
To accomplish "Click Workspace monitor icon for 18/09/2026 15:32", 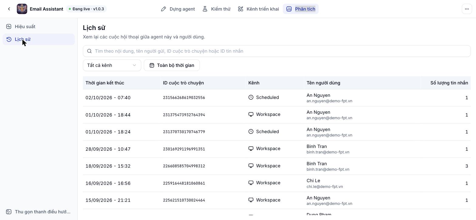I will point(251,166).
